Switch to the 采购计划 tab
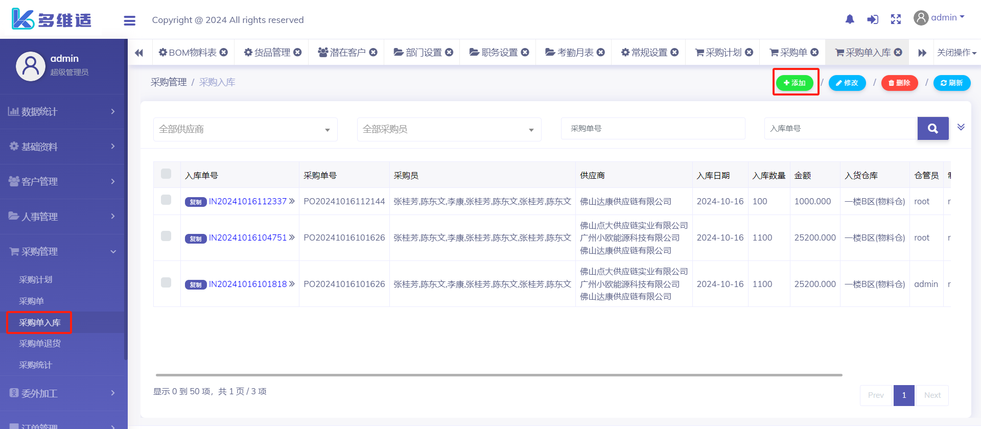 (x=718, y=53)
